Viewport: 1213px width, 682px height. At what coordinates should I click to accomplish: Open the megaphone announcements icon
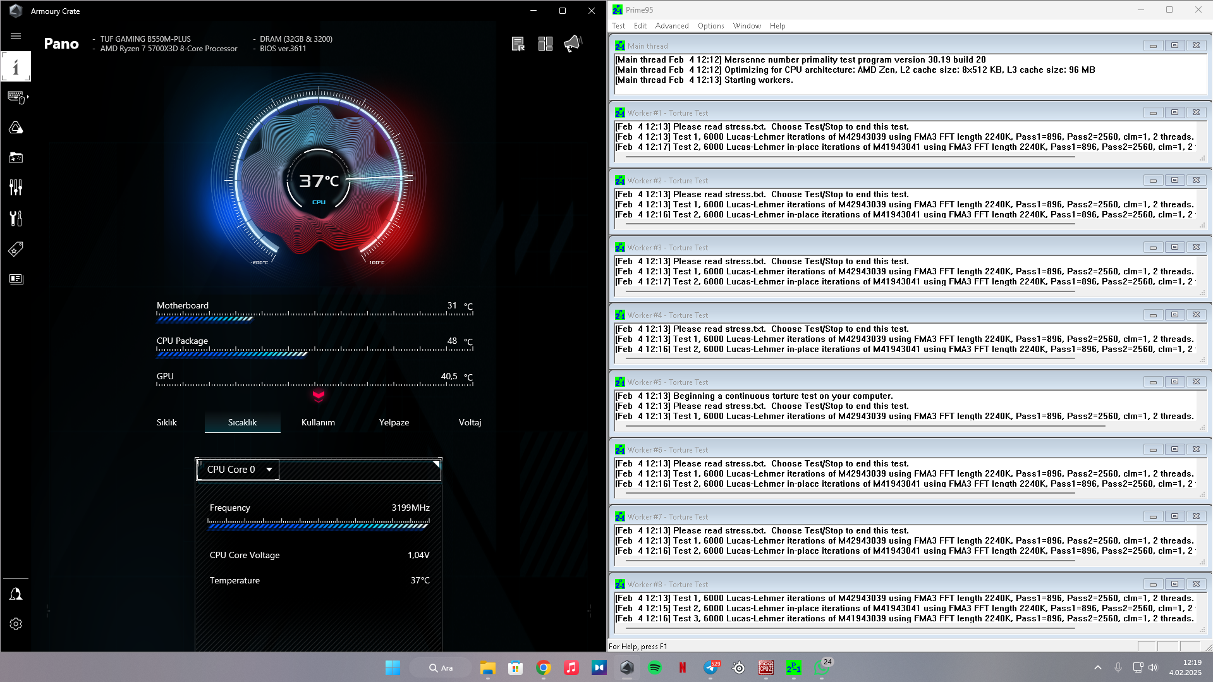pyautogui.click(x=572, y=44)
